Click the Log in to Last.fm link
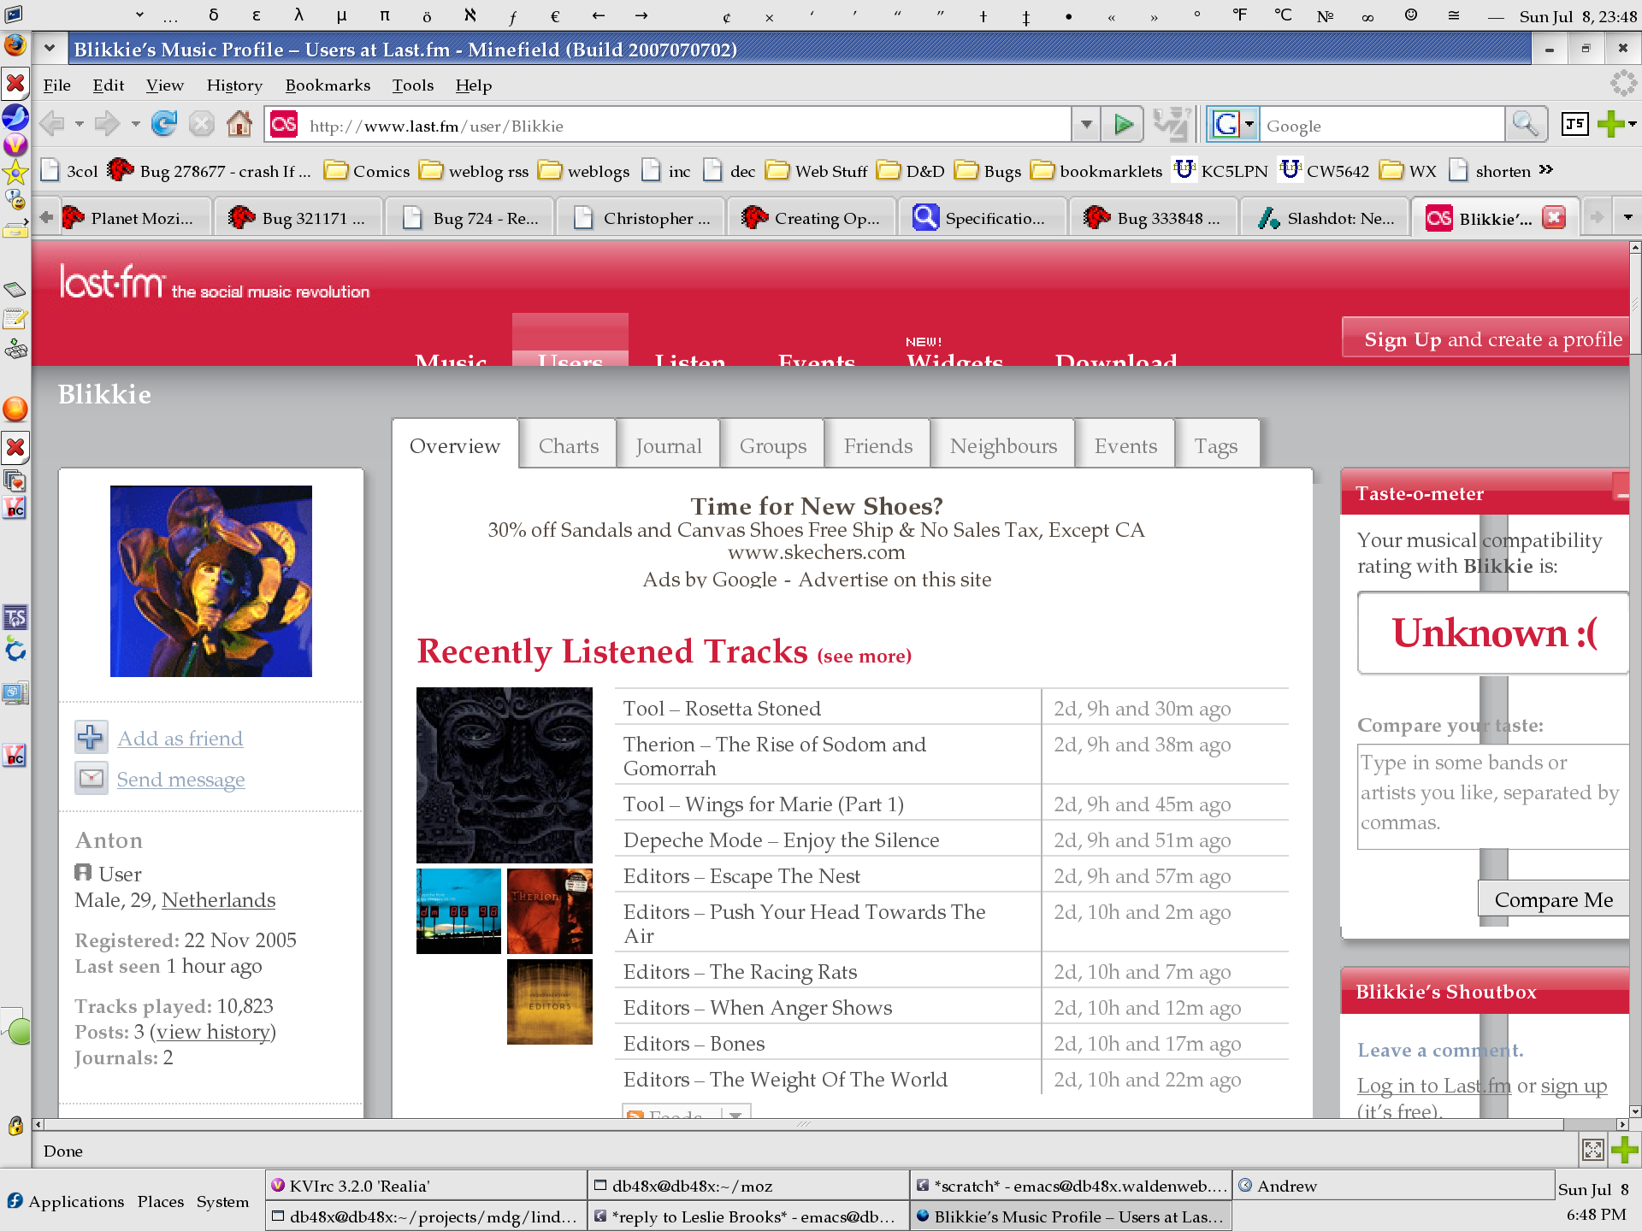The height and width of the screenshot is (1231, 1642). [1433, 1085]
